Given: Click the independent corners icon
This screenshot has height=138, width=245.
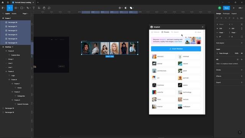Looking at the screenshot, I should click(x=242, y=37).
